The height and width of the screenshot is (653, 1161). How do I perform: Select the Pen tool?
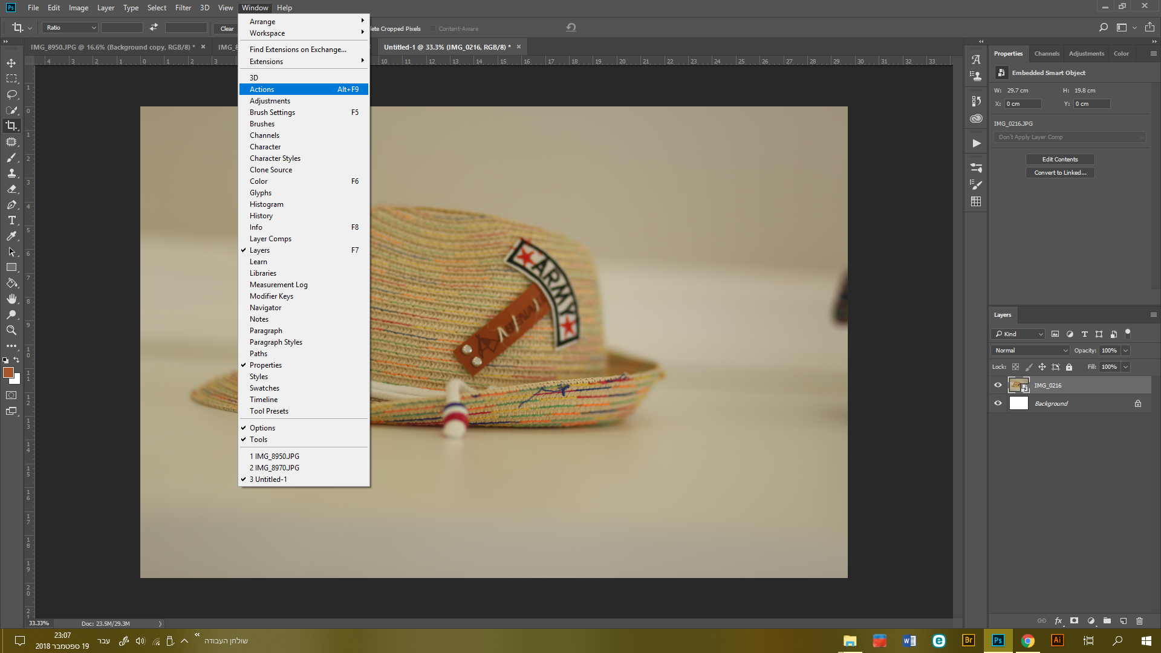point(11,205)
